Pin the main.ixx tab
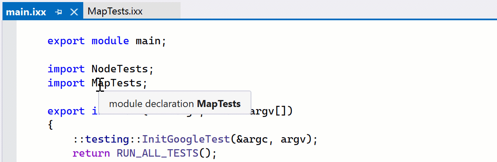The height and width of the screenshot is (162, 497). tap(58, 12)
